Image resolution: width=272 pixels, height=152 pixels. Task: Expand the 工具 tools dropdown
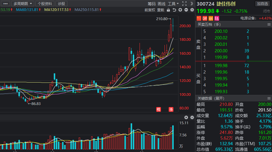pos(173,4)
